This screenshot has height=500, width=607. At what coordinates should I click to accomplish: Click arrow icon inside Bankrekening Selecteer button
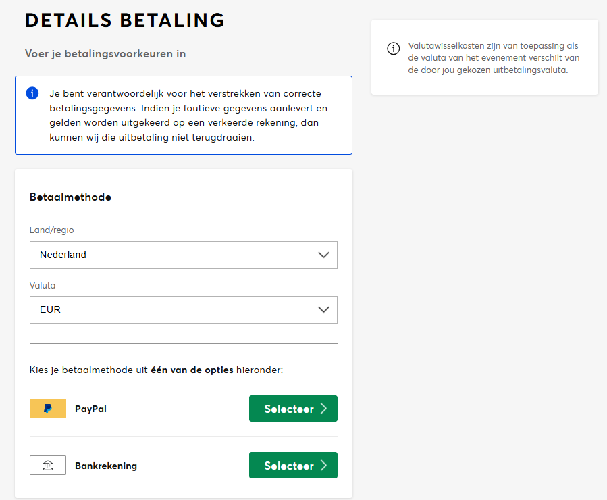coord(324,466)
